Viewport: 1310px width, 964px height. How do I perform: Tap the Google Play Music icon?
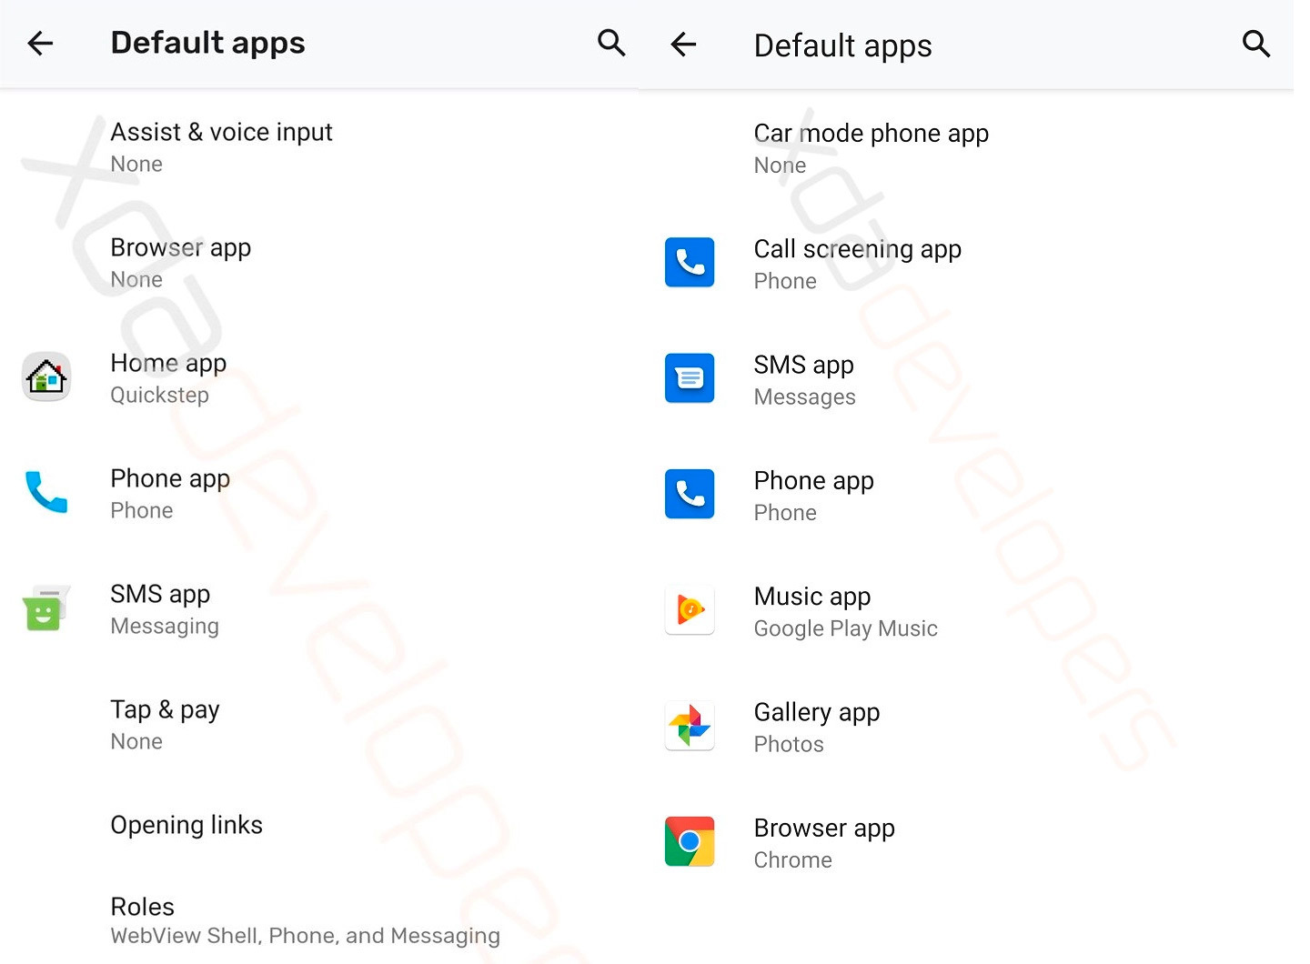tap(690, 609)
